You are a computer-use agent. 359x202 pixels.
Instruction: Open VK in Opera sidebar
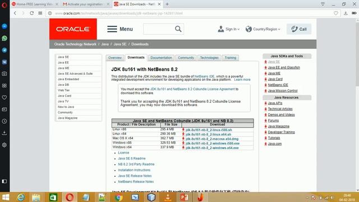point(4,62)
